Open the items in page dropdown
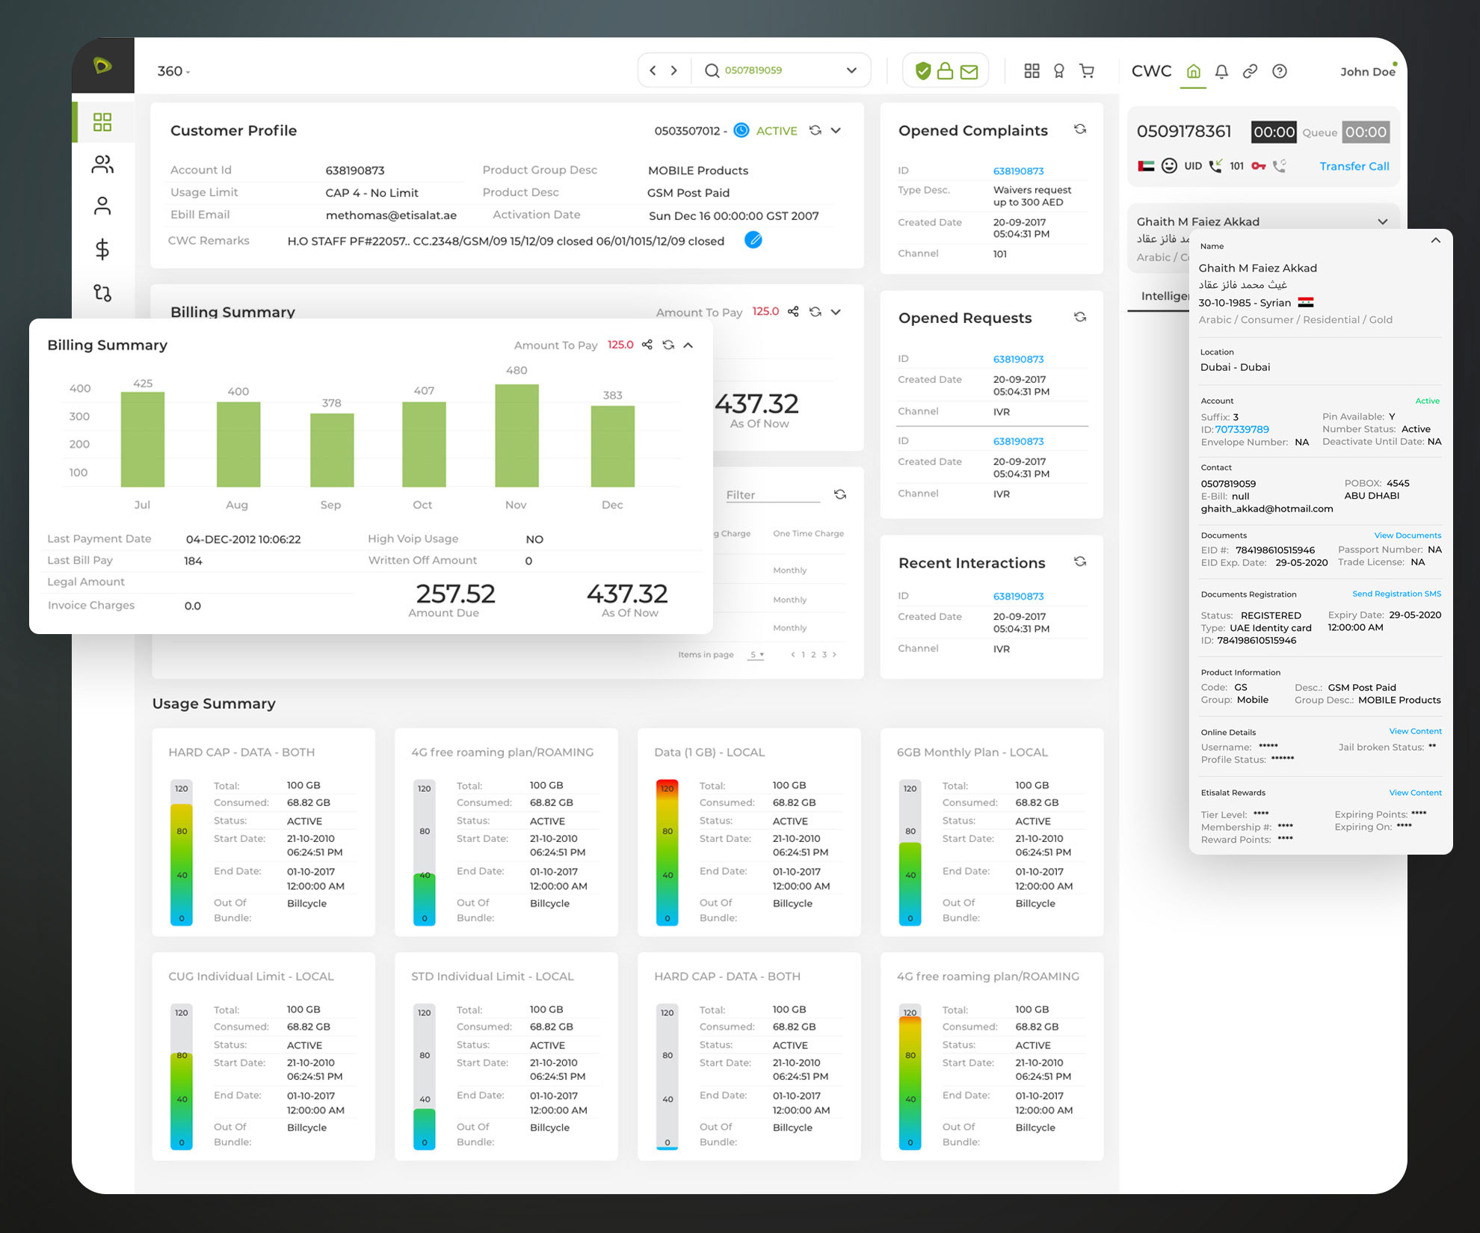Viewport: 1480px width, 1233px height. click(x=756, y=654)
